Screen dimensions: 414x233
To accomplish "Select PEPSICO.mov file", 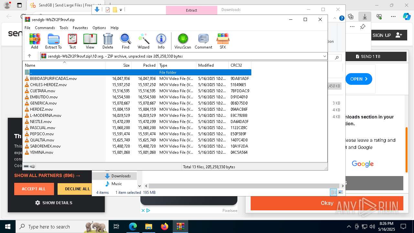I will [137, 134].
